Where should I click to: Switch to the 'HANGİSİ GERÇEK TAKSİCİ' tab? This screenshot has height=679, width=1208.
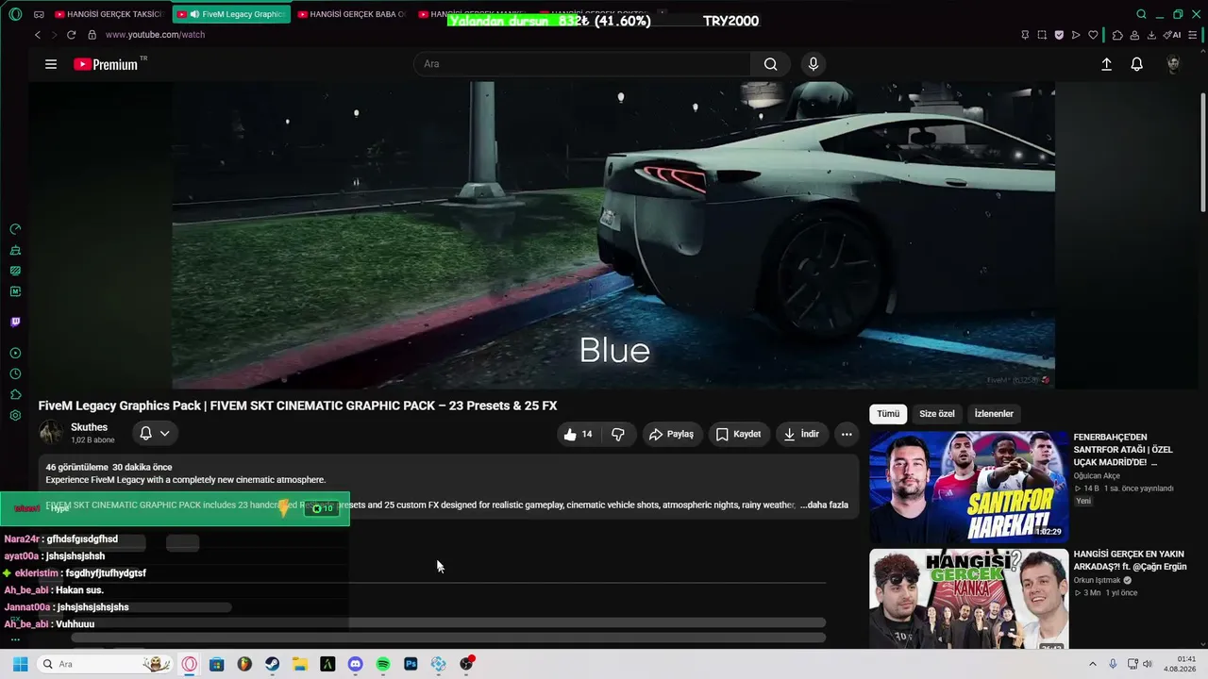[x=109, y=14]
